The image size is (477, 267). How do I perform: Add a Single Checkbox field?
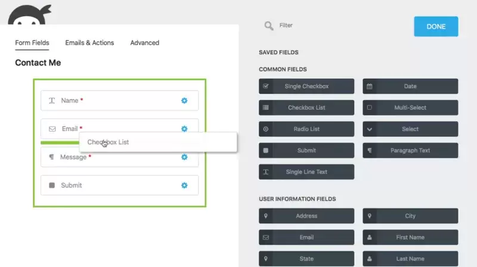(x=306, y=86)
